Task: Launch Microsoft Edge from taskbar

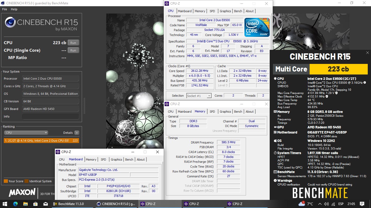Action: click(15, 204)
